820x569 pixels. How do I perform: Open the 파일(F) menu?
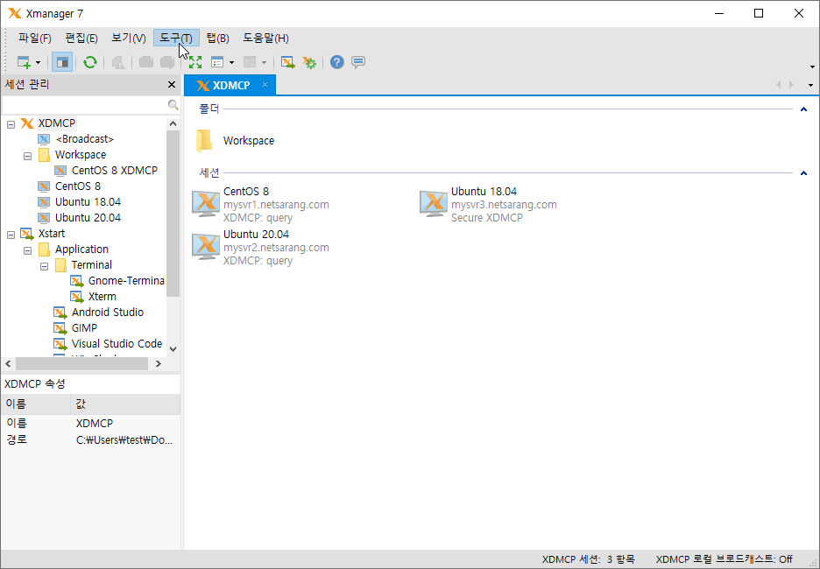(34, 39)
